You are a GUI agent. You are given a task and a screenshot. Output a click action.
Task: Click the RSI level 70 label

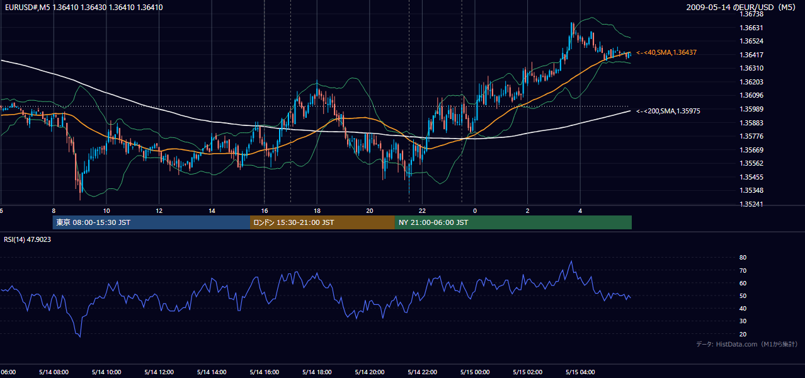743,270
